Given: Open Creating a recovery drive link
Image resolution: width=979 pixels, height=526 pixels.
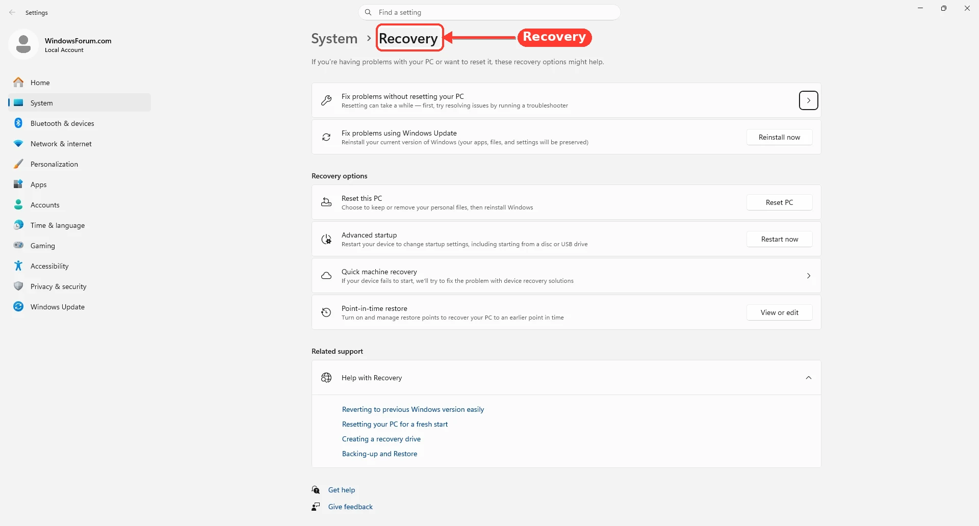Looking at the screenshot, I should point(381,439).
